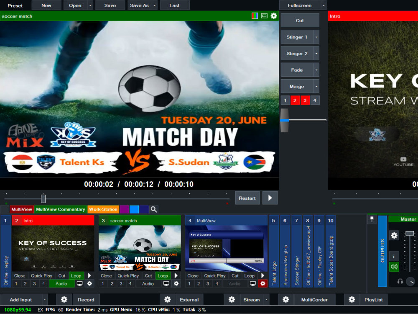Open collapsed input 10 Talent Scoar Board
This screenshot has height=314, width=418.
331,251
